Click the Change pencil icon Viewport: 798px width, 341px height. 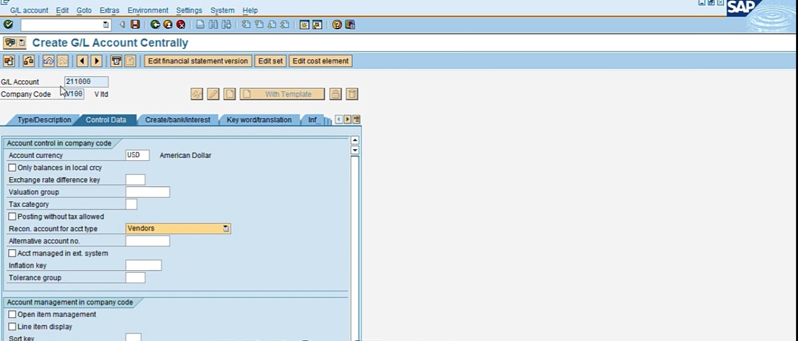coord(213,94)
